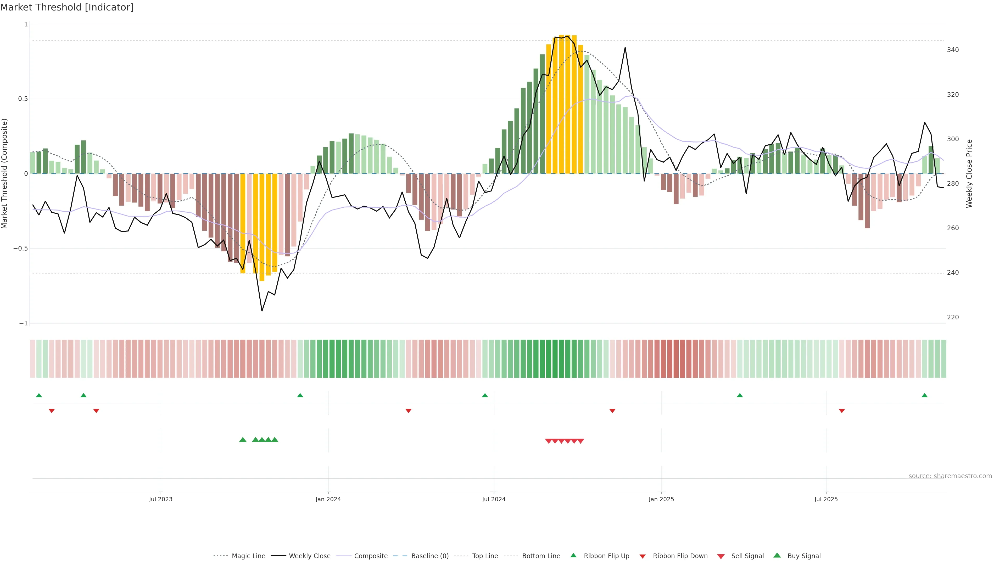Toggle Weekly Close series in legend
This screenshot has width=1005, height=565.
click(x=309, y=556)
